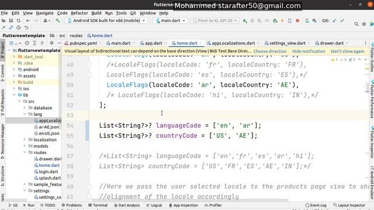Click the Make Project hammer icon

pos(58,21)
